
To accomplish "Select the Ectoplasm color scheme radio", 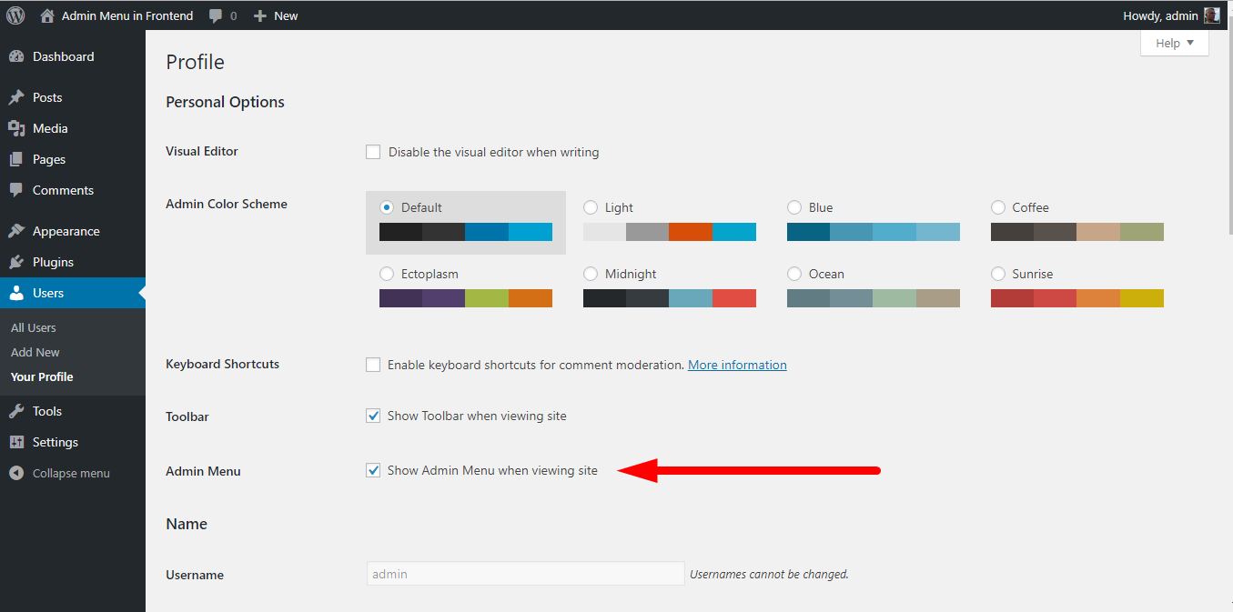I will pos(387,274).
